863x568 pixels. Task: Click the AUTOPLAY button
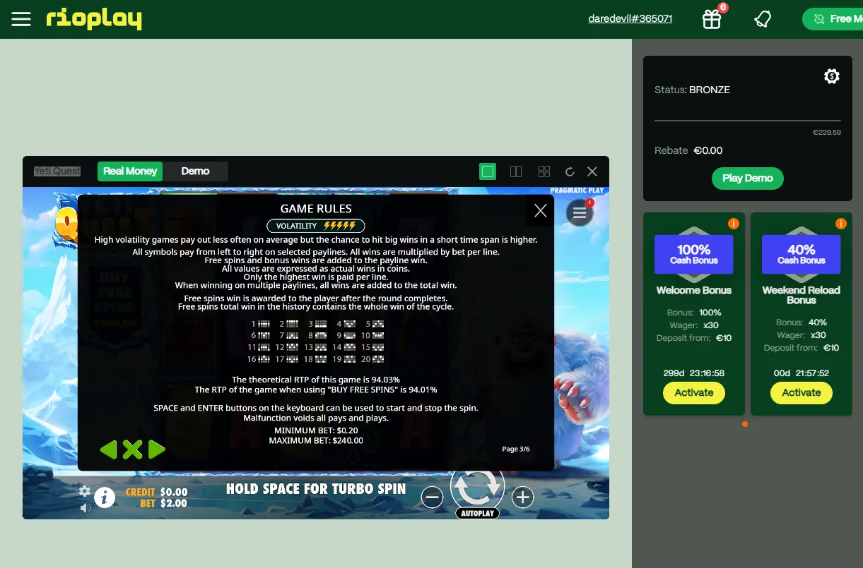[478, 513]
